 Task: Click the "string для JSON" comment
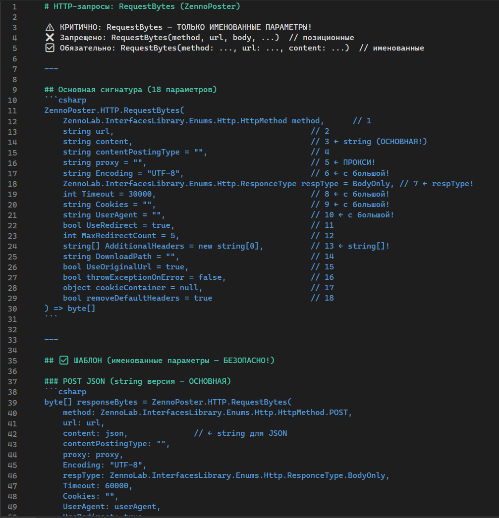tap(252, 433)
